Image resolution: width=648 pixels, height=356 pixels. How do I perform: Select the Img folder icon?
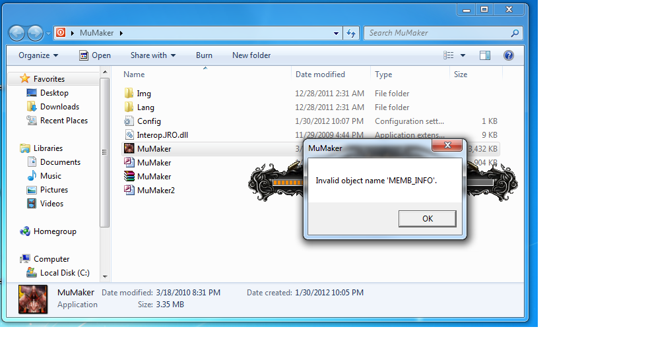[129, 94]
